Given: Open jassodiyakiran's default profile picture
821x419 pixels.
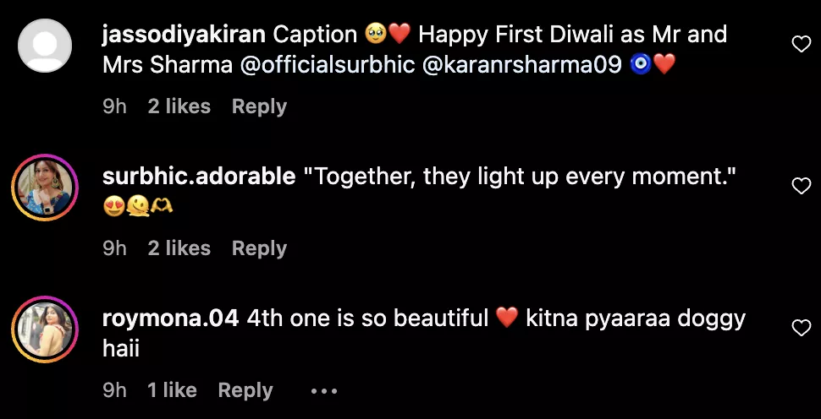Looking at the screenshot, I should [x=45, y=44].
